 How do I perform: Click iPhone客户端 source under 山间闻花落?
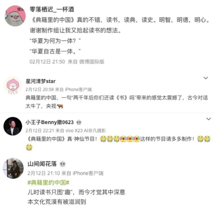(88, 173)
